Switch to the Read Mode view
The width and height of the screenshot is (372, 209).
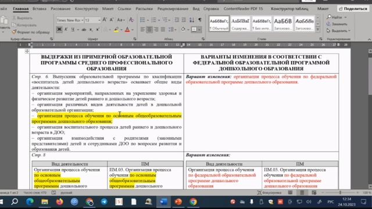pos(290,193)
